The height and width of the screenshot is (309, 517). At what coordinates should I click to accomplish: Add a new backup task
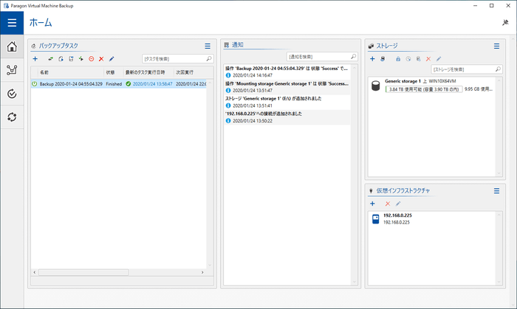tap(35, 58)
